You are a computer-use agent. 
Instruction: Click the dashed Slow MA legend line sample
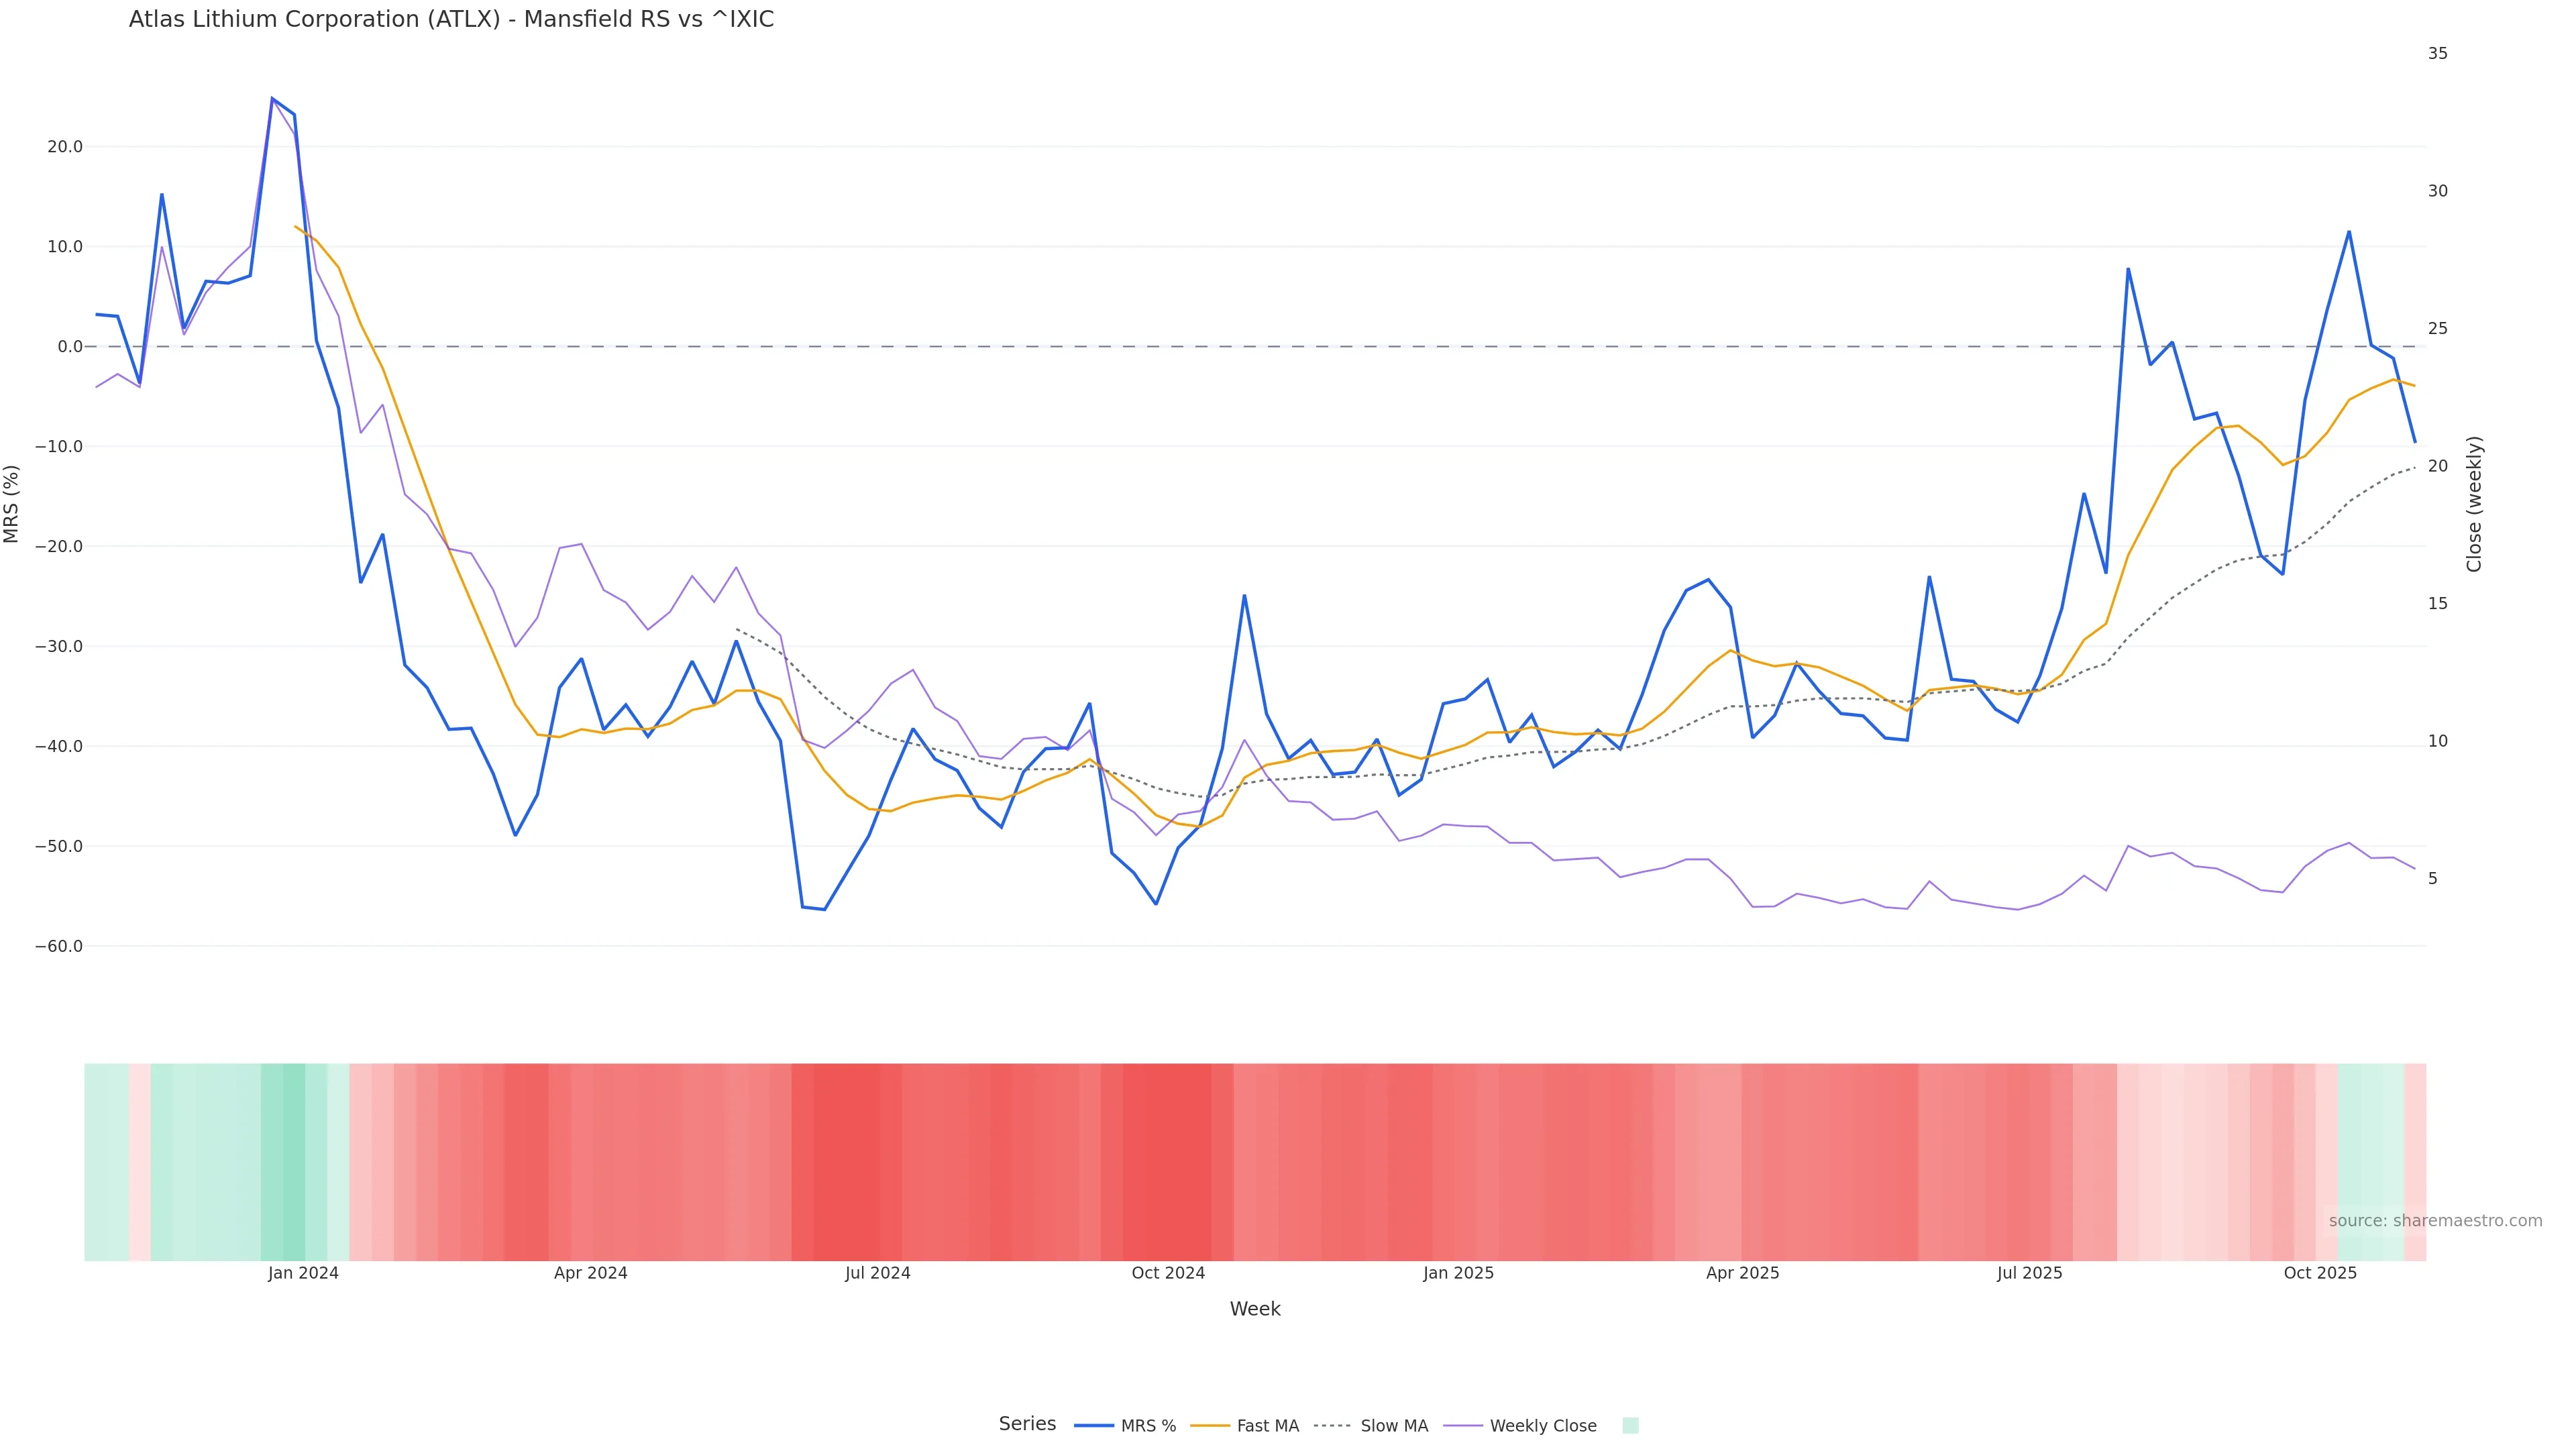point(1332,1426)
